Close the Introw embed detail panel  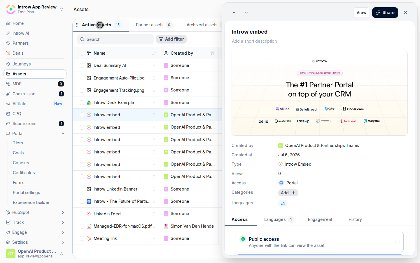[405, 13]
